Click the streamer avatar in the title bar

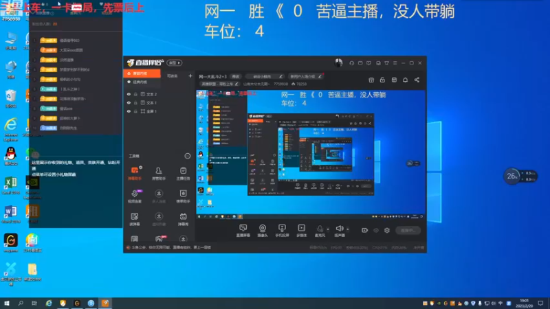pos(338,62)
